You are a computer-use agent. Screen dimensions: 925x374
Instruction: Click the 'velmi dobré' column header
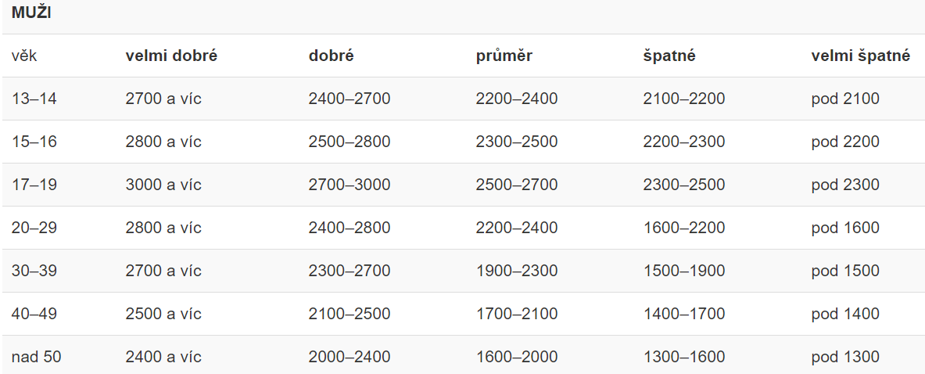tap(171, 56)
